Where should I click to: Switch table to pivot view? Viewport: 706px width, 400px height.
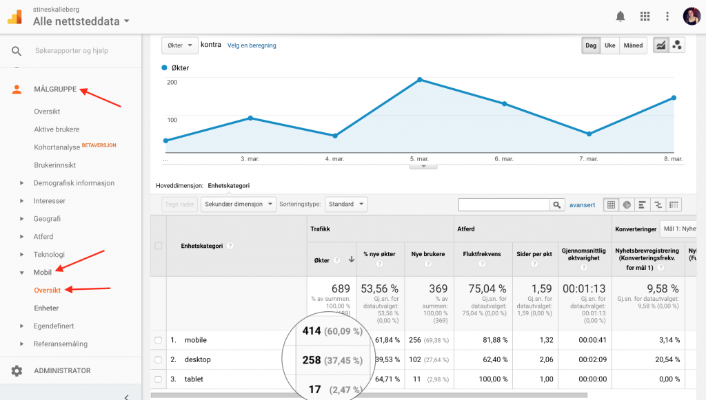click(x=674, y=205)
